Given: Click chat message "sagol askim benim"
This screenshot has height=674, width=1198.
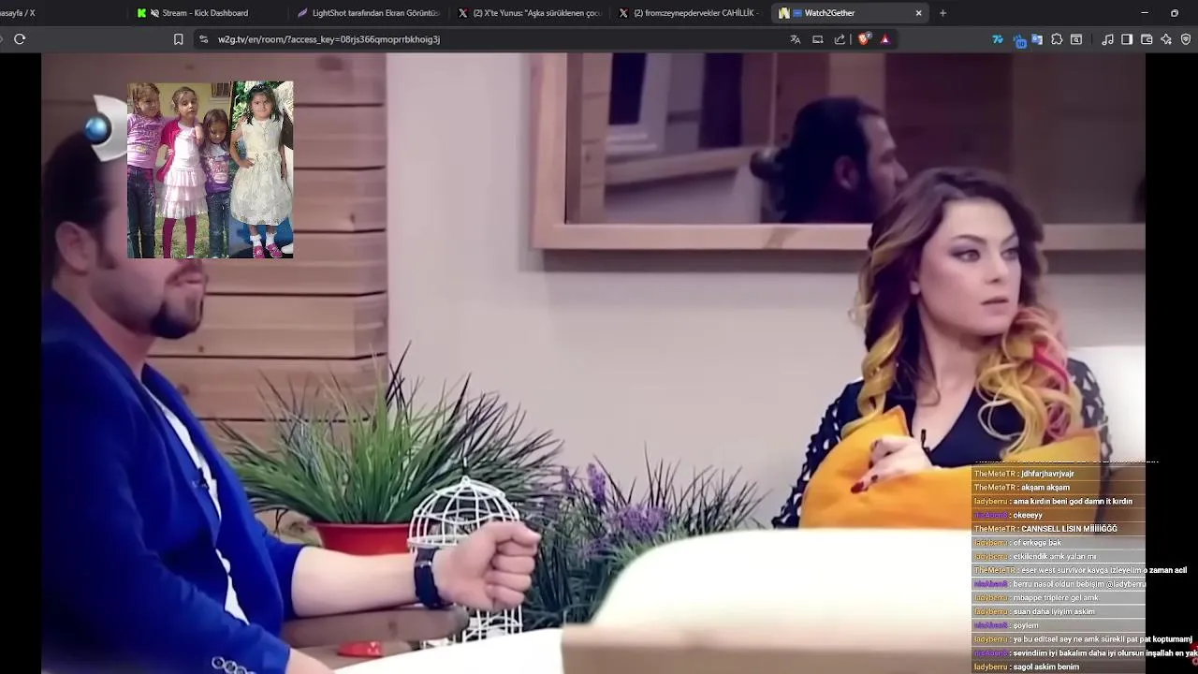Looking at the screenshot, I should coord(1046,667).
